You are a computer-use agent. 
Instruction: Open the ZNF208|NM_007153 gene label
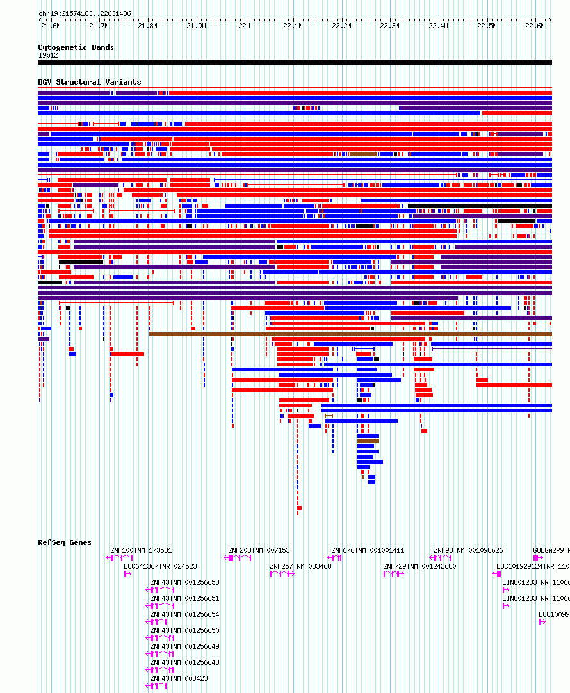click(259, 550)
